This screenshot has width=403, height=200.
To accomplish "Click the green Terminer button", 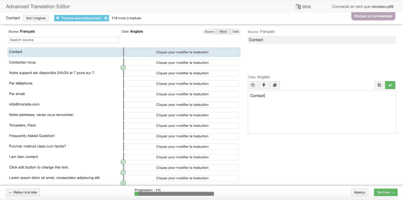I will [385, 193].
